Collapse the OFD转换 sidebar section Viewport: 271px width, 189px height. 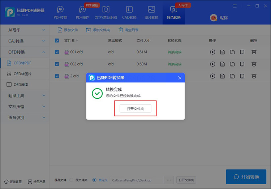(25, 52)
